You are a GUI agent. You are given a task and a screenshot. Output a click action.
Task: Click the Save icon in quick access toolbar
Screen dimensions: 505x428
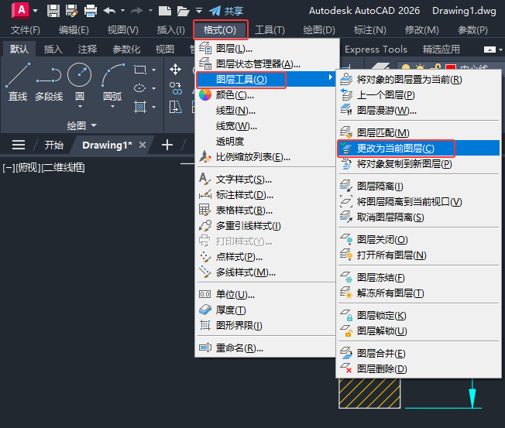click(x=53, y=11)
